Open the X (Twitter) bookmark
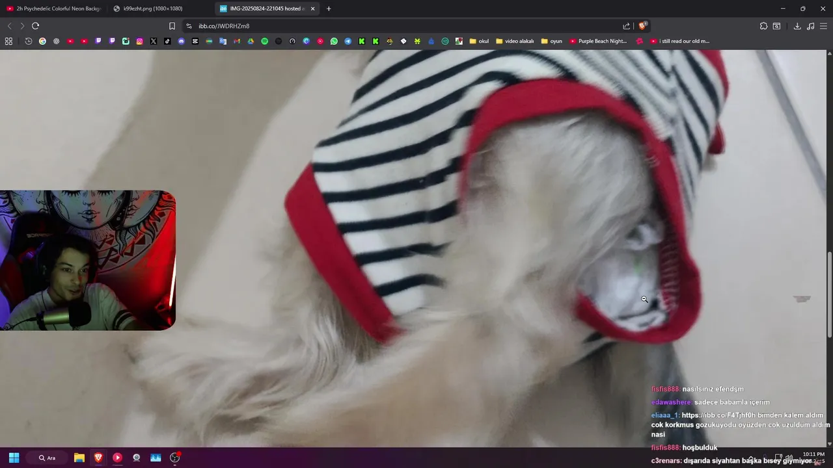The height and width of the screenshot is (468, 833). 154,41
